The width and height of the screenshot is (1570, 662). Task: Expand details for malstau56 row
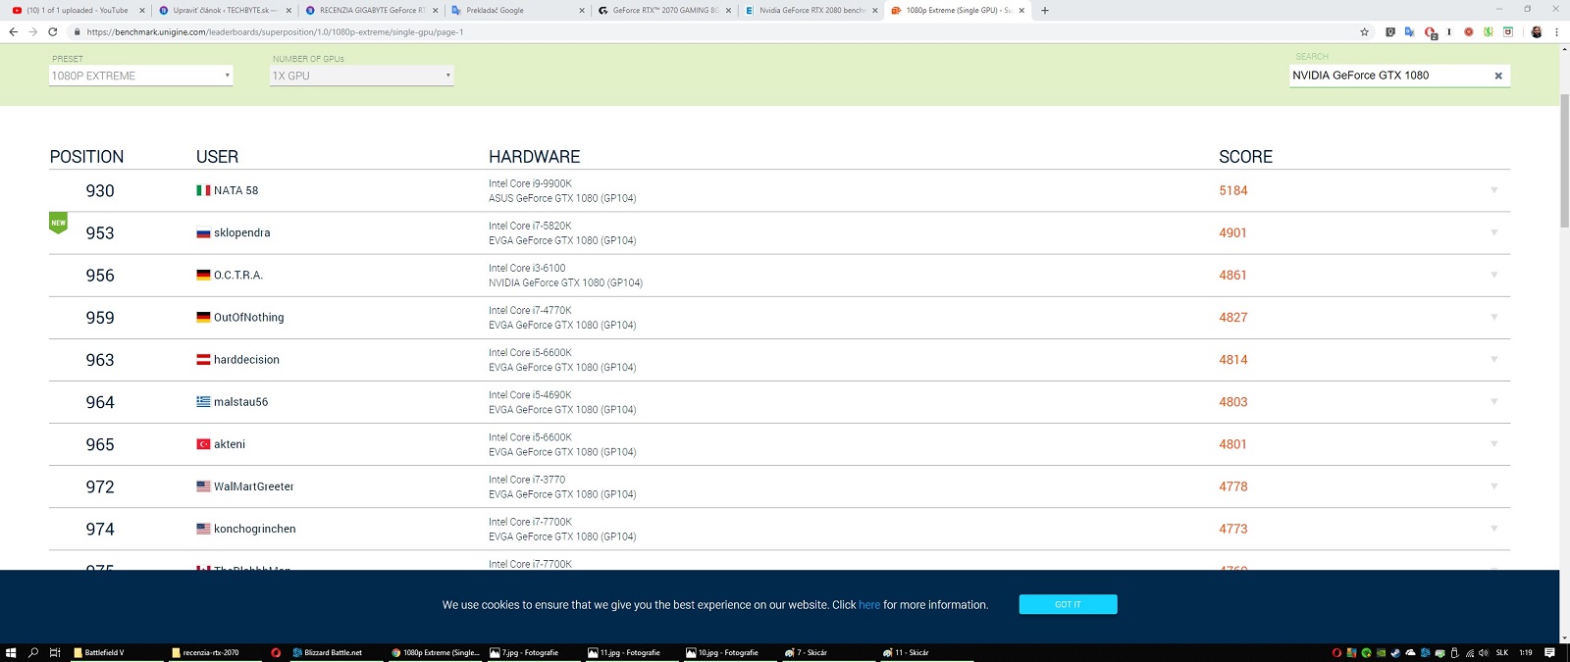pyautogui.click(x=1493, y=401)
